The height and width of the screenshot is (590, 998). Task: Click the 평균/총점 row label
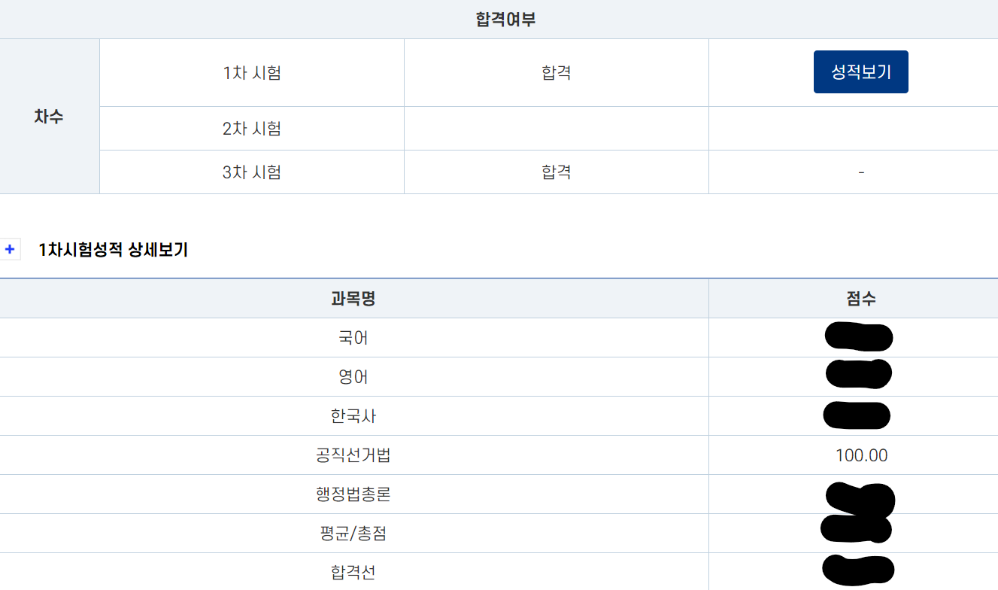click(353, 534)
